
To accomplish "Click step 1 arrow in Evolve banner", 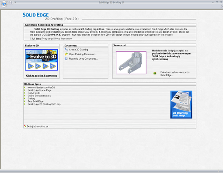I will click(31, 66).
